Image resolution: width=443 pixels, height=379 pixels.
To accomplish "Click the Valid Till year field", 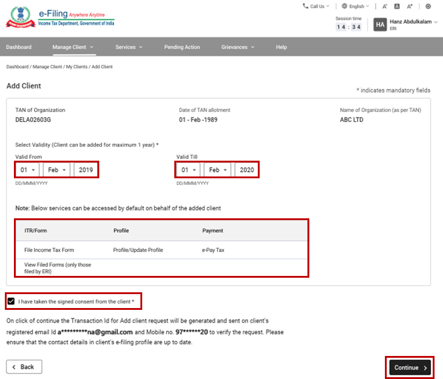I will click(246, 170).
